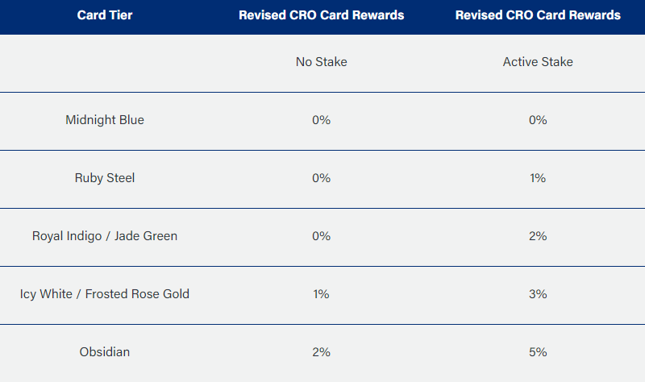
Task: Select Obsidian's 5% Active Stake value
Action: (538, 352)
